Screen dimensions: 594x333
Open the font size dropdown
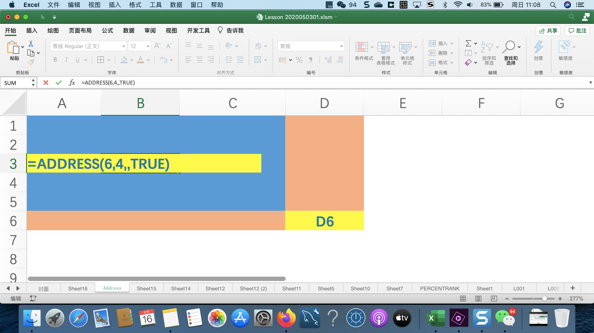point(148,46)
